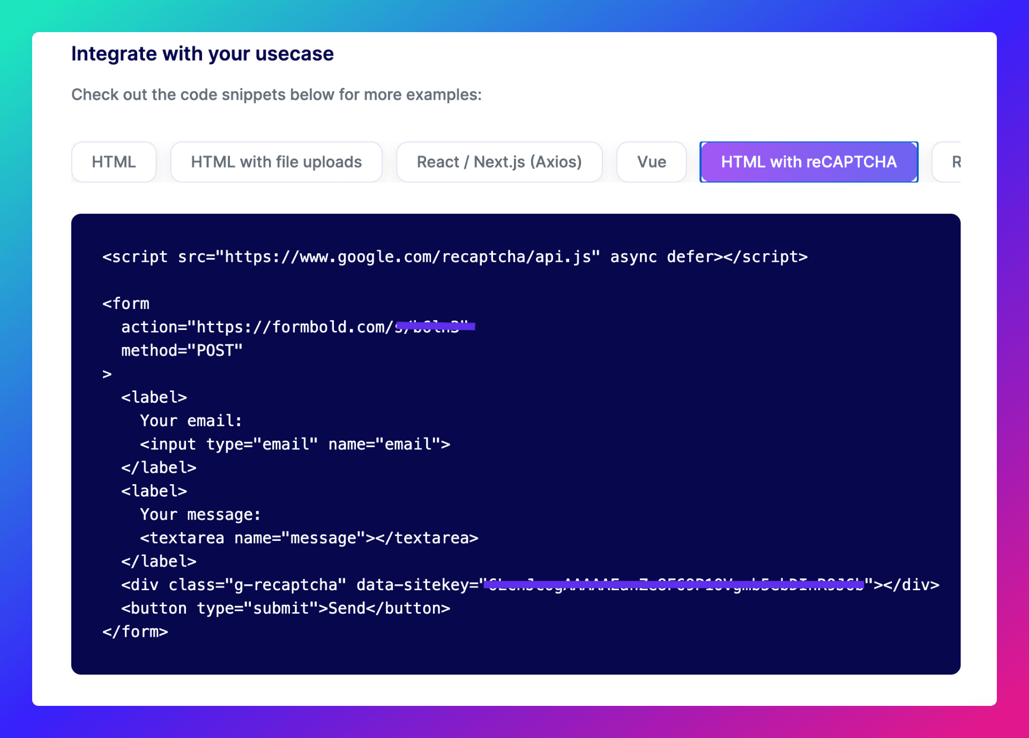Viewport: 1029px width, 738px height.
Task: Open the partially visible tab starting with "R"
Action: 959,162
